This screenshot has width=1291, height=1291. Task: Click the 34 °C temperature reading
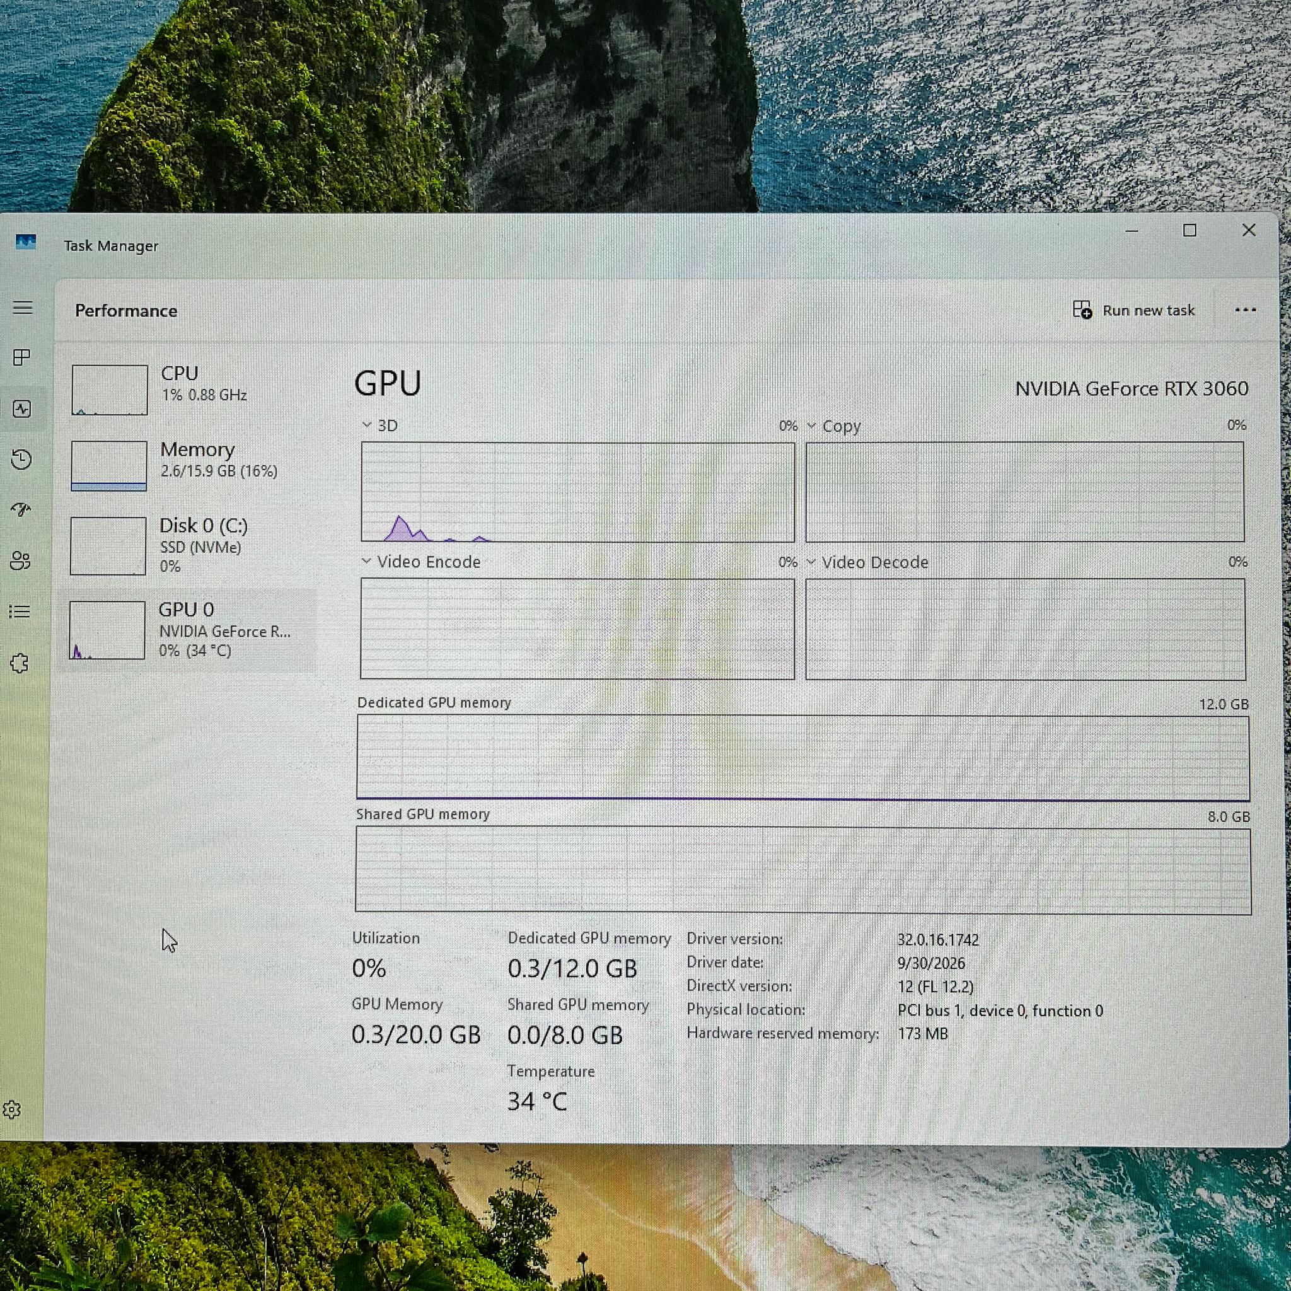[x=536, y=1101]
